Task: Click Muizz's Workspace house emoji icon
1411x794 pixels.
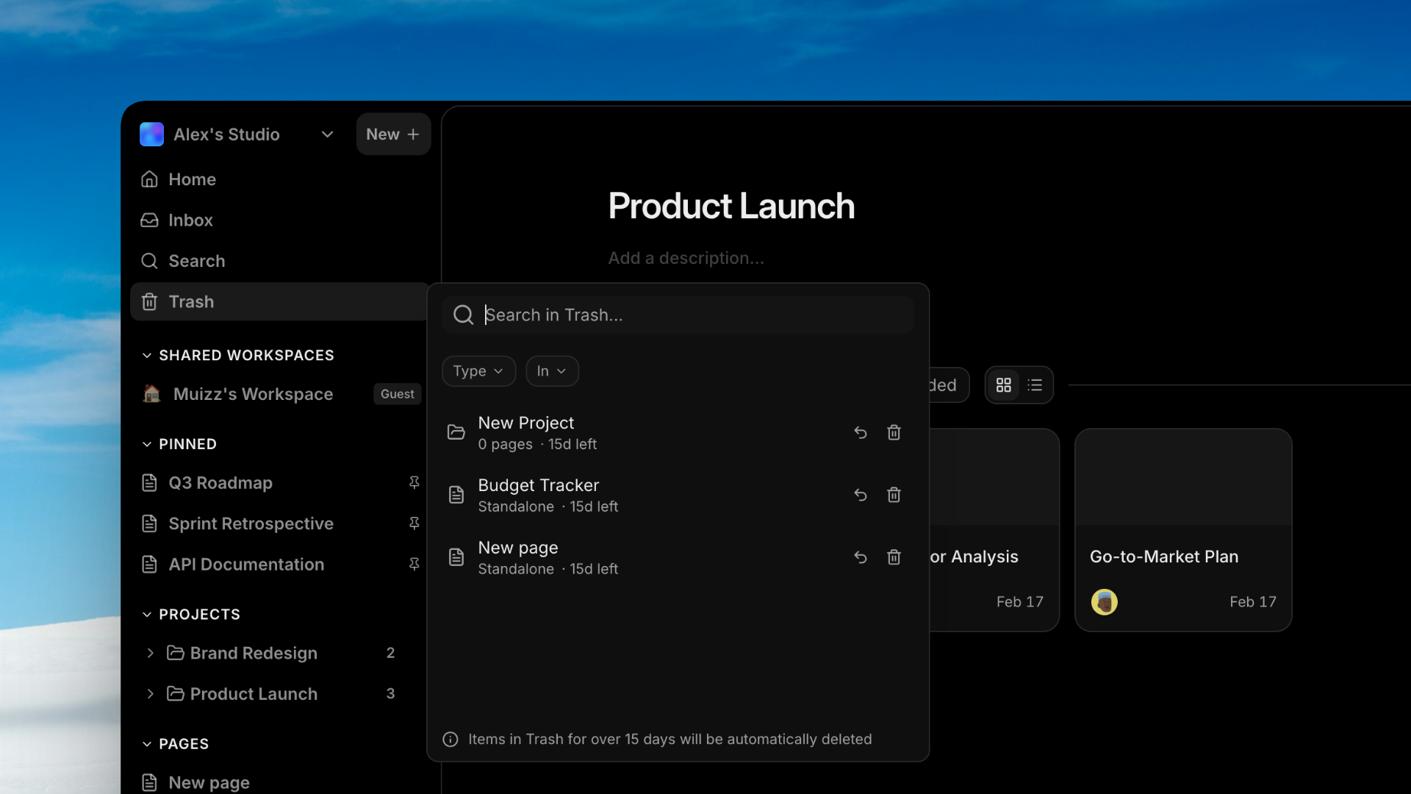Action: [150, 394]
